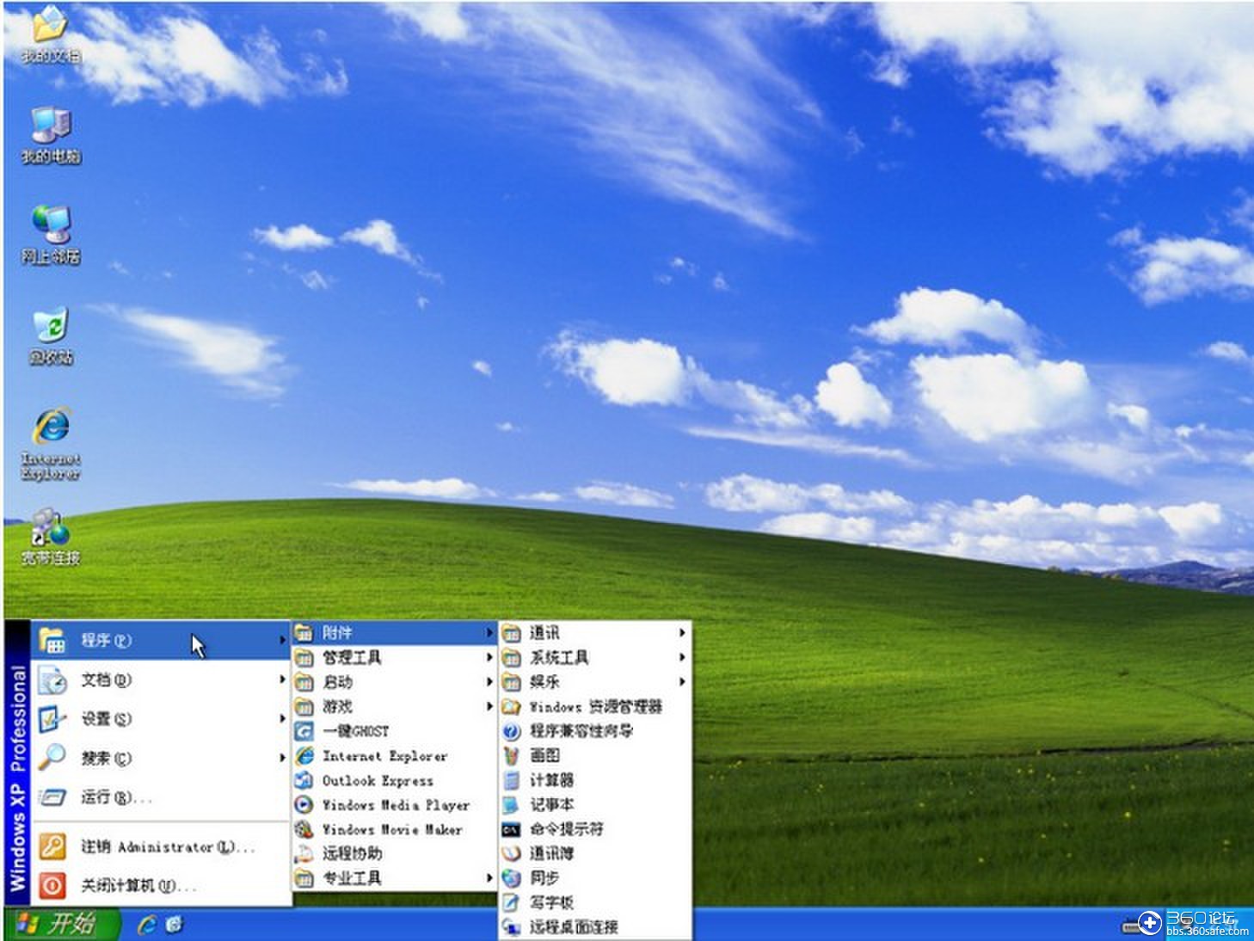Click 关闭计算机 to shut down the computer

click(x=138, y=884)
